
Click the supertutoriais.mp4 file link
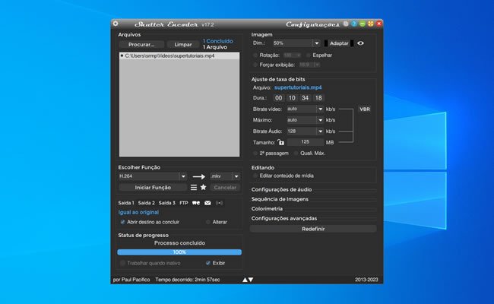click(298, 87)
